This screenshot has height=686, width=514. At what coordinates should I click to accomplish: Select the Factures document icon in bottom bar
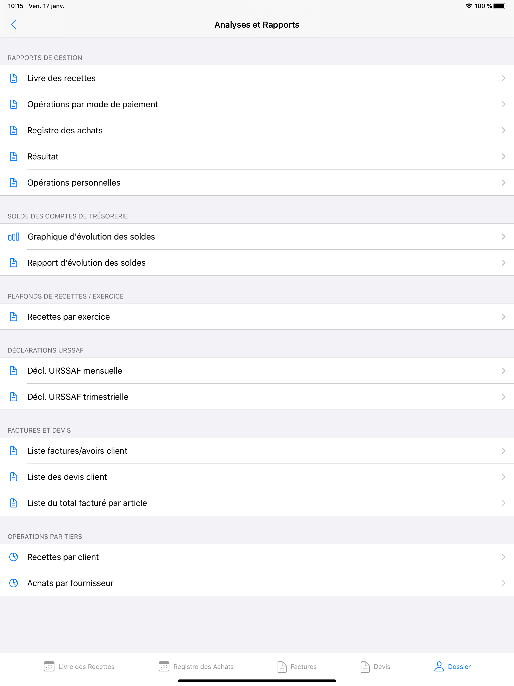click(x=282, y=666)
